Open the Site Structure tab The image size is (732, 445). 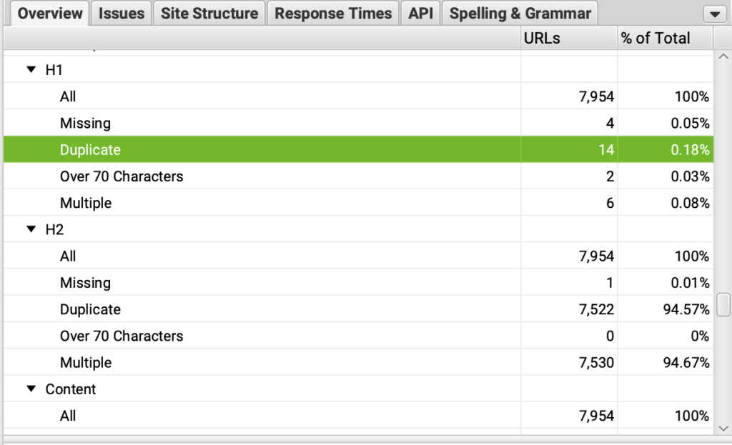click(x=209, y=14)
